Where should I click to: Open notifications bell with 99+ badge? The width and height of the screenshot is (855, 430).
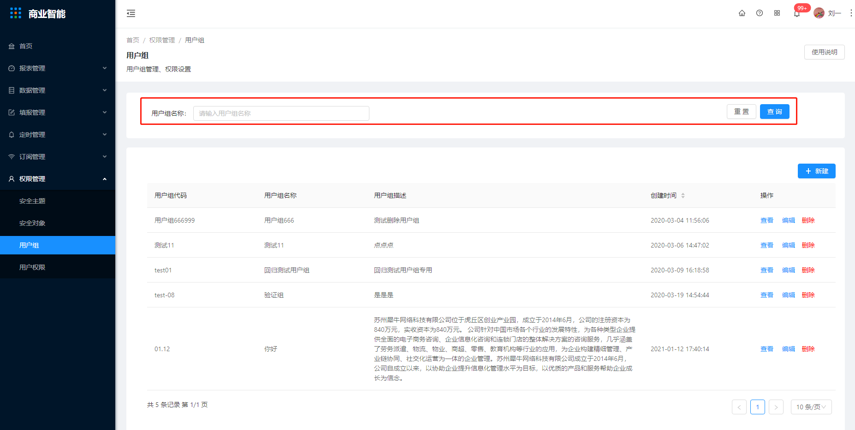click(x=797, y=13)
